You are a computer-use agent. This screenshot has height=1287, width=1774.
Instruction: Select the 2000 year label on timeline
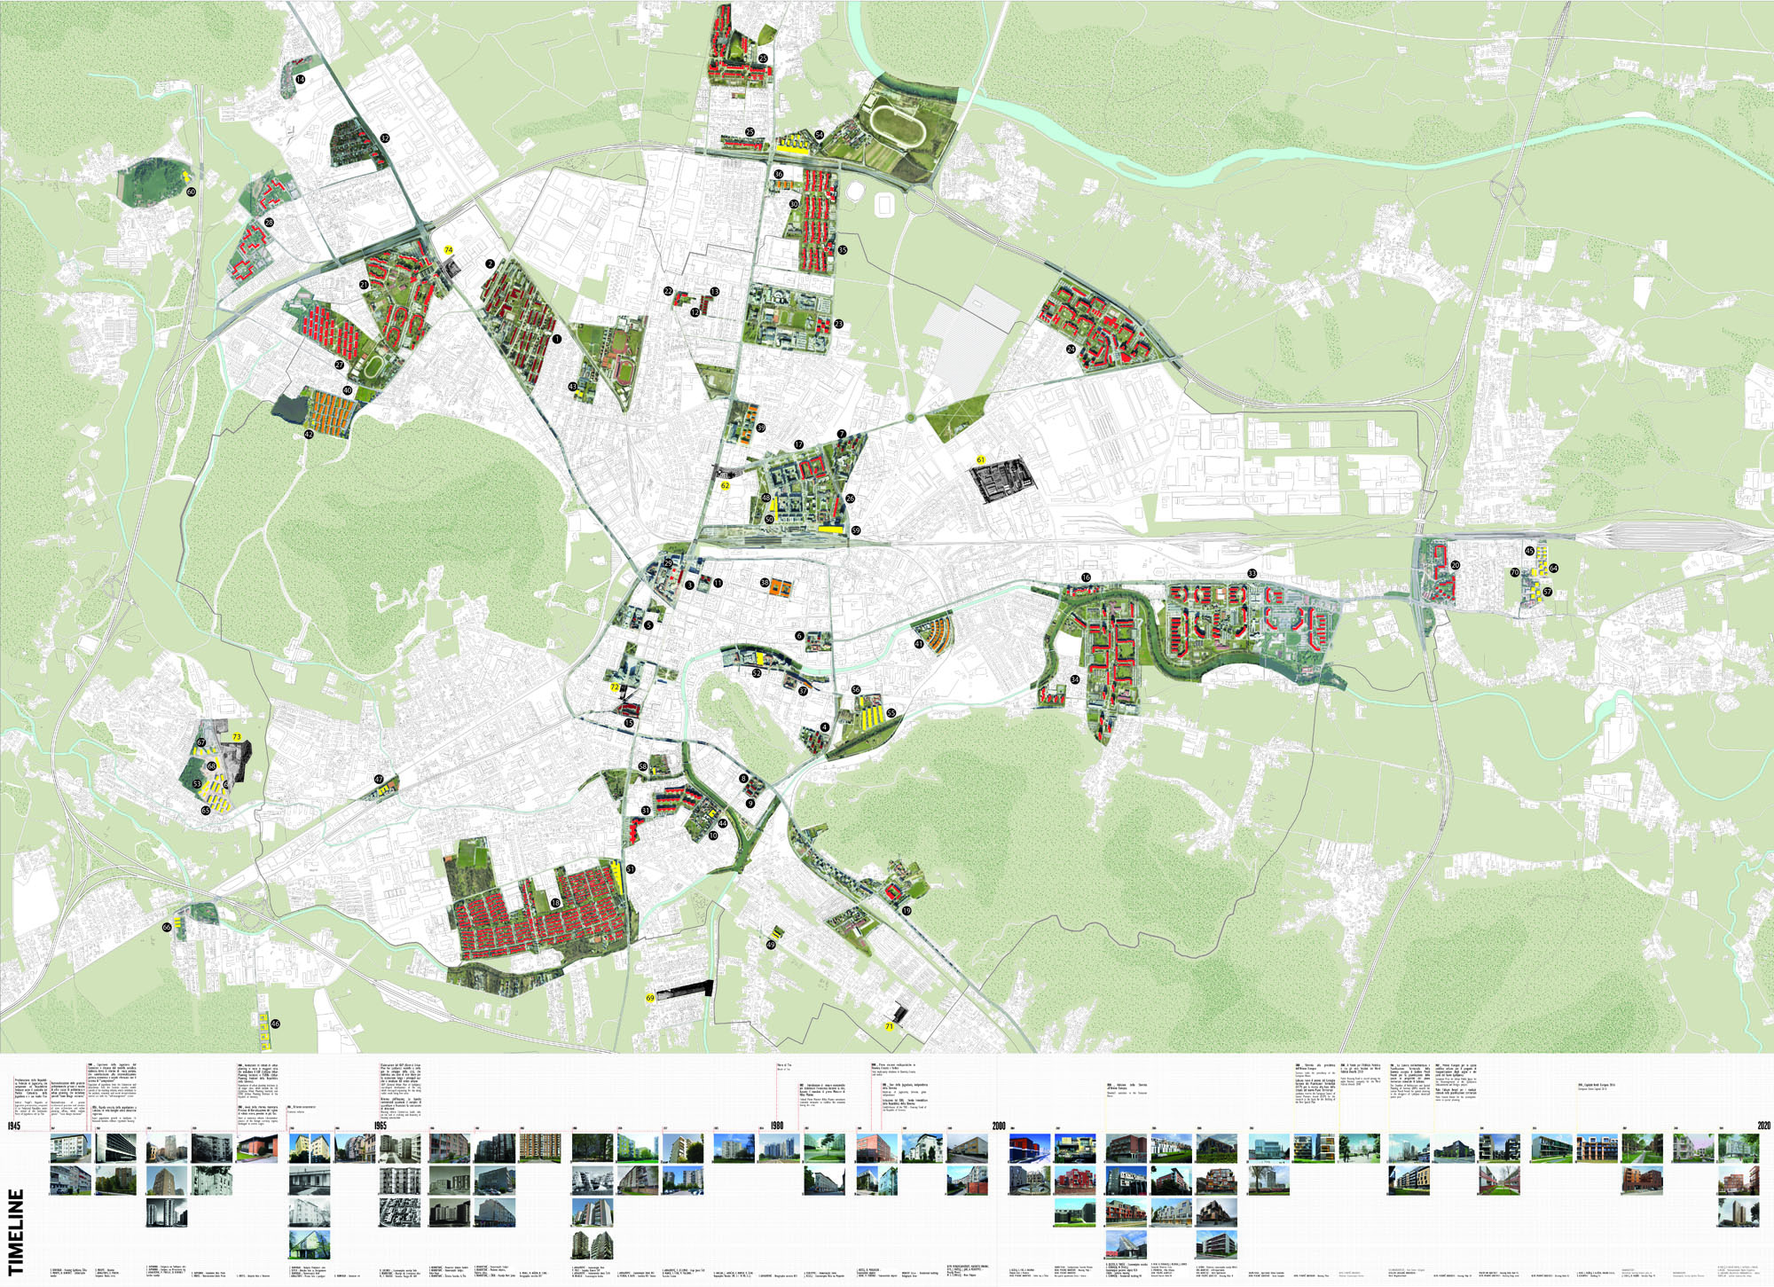coord(999,1126)
